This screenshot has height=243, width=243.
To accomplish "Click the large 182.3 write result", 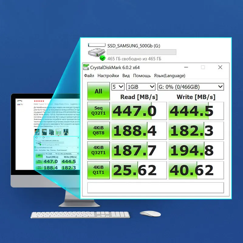I will (x=196, y=131).
